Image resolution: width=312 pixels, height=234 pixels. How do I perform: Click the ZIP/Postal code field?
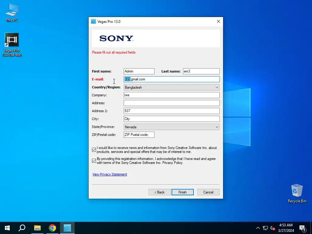(139, 135)
